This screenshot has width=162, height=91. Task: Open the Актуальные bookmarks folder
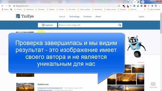point(29,9)
